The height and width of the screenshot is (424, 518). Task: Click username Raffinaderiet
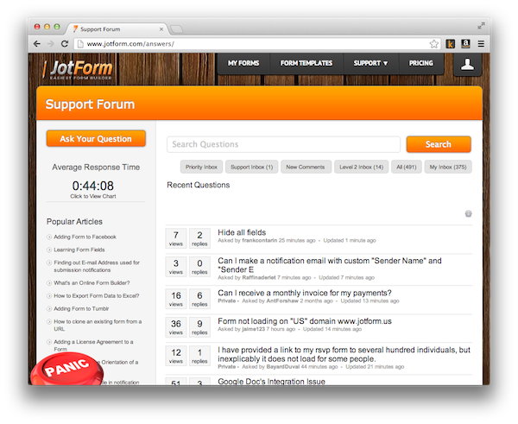[259, 277]
